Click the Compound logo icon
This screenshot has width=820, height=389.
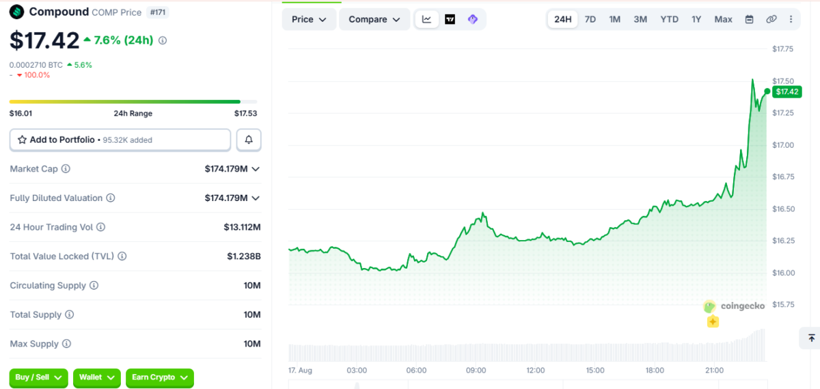16,12
